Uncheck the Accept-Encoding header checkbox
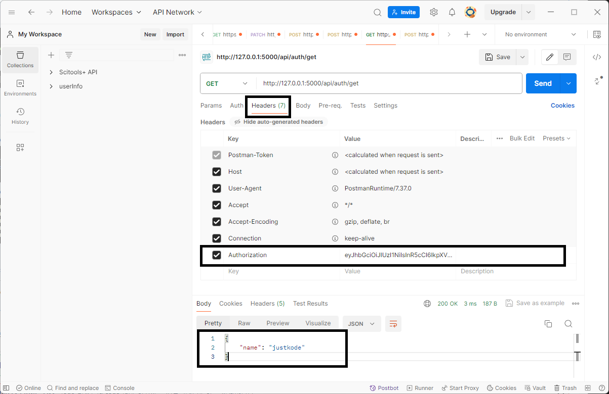The image size is (609, 394). (217, 222)
